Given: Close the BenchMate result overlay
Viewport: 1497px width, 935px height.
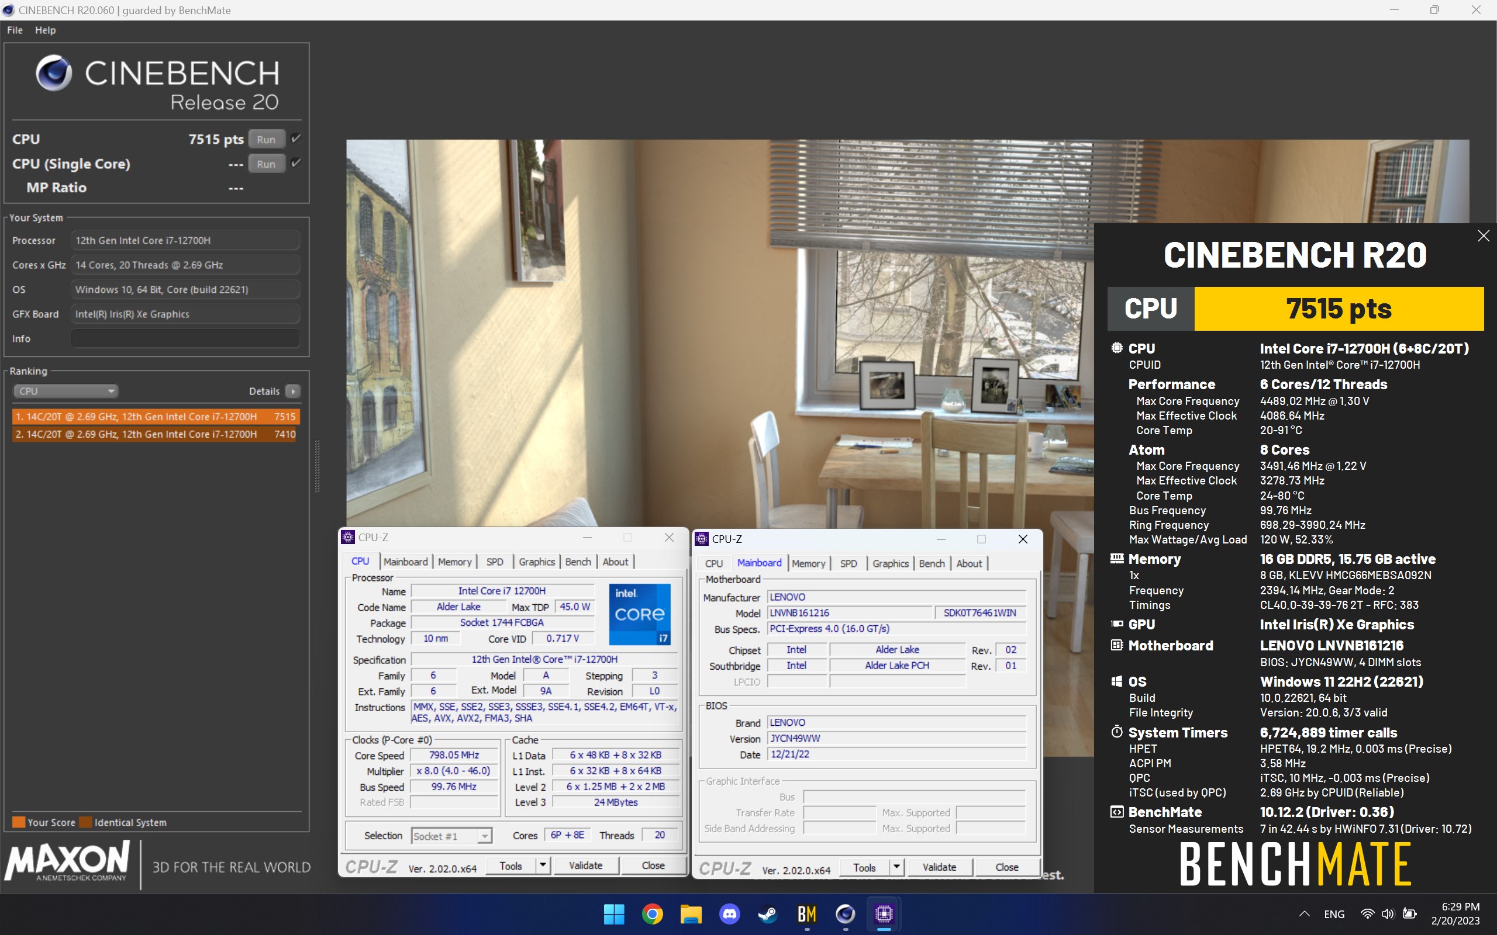Looking at the screenshot, I should [1483, 236].
